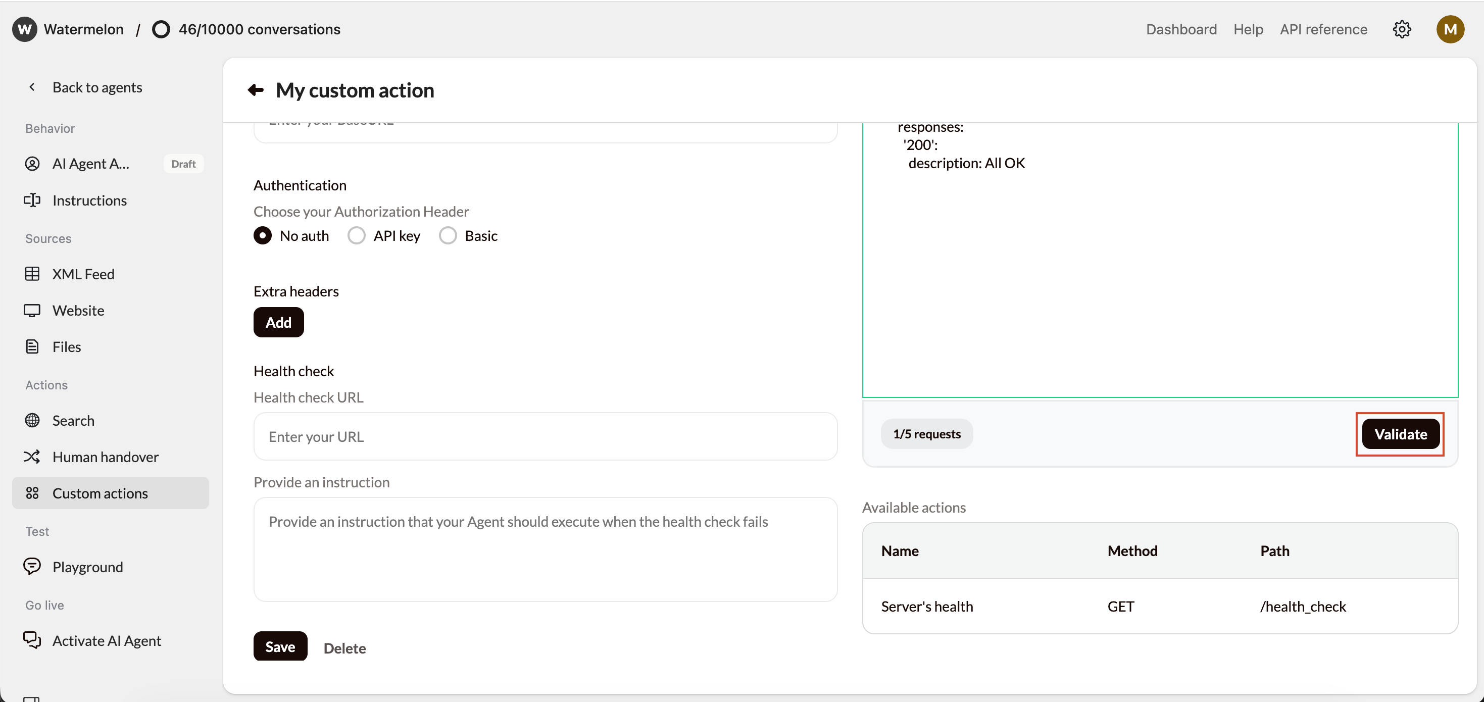This screenshot has width=1484, height=702.
Task: Select the Basic authorization radio button
Action: click(x=448, y=235)
